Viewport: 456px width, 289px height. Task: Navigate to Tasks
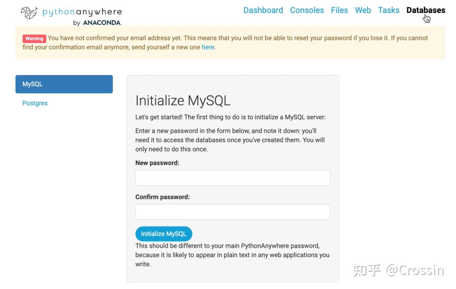(388, 10)
